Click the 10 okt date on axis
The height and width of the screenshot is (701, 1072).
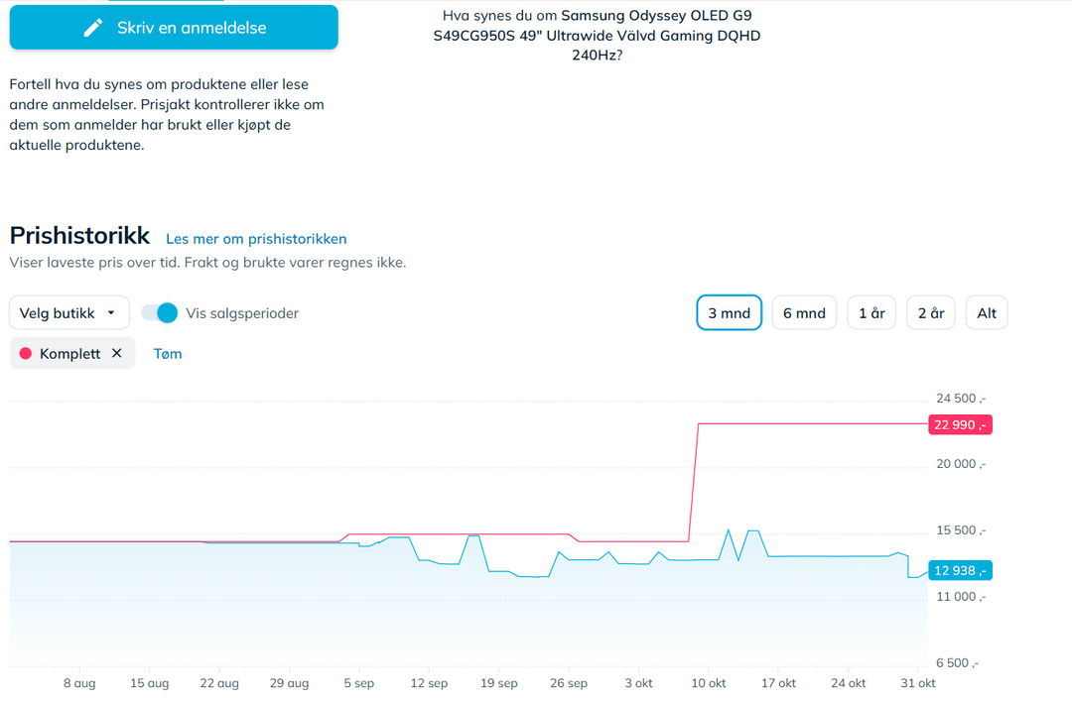pos(709,683)
